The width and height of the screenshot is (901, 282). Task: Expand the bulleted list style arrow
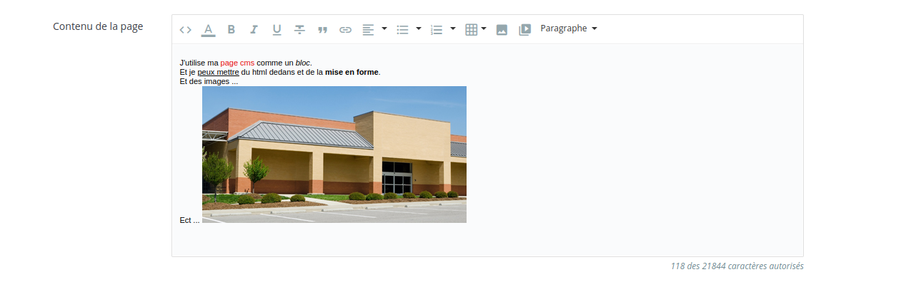[419, 28]
